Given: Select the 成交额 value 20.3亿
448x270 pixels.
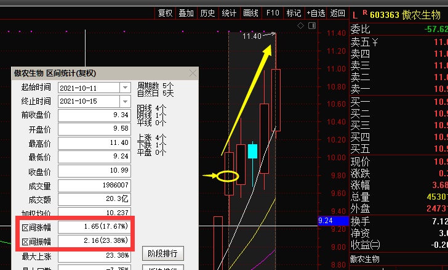Looking at the screenshot, I should (x=94, y=199).
